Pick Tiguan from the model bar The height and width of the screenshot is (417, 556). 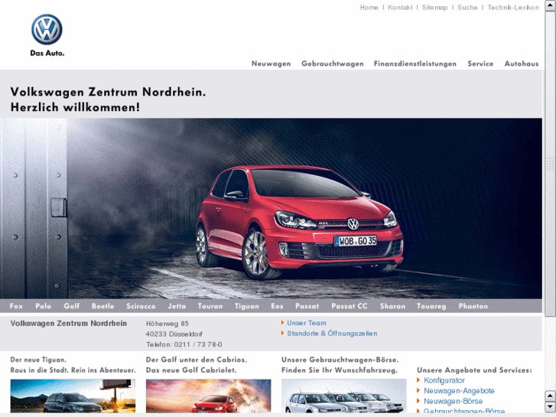pyautogui.click(x=247, y=306)
